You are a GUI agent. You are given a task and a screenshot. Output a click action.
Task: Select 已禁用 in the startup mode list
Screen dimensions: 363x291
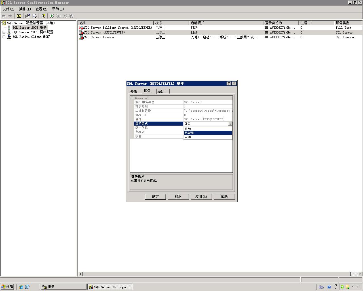(x=189, y=133)
